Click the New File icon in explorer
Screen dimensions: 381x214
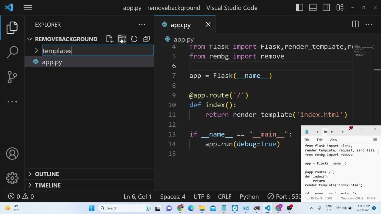click(110, 39)
